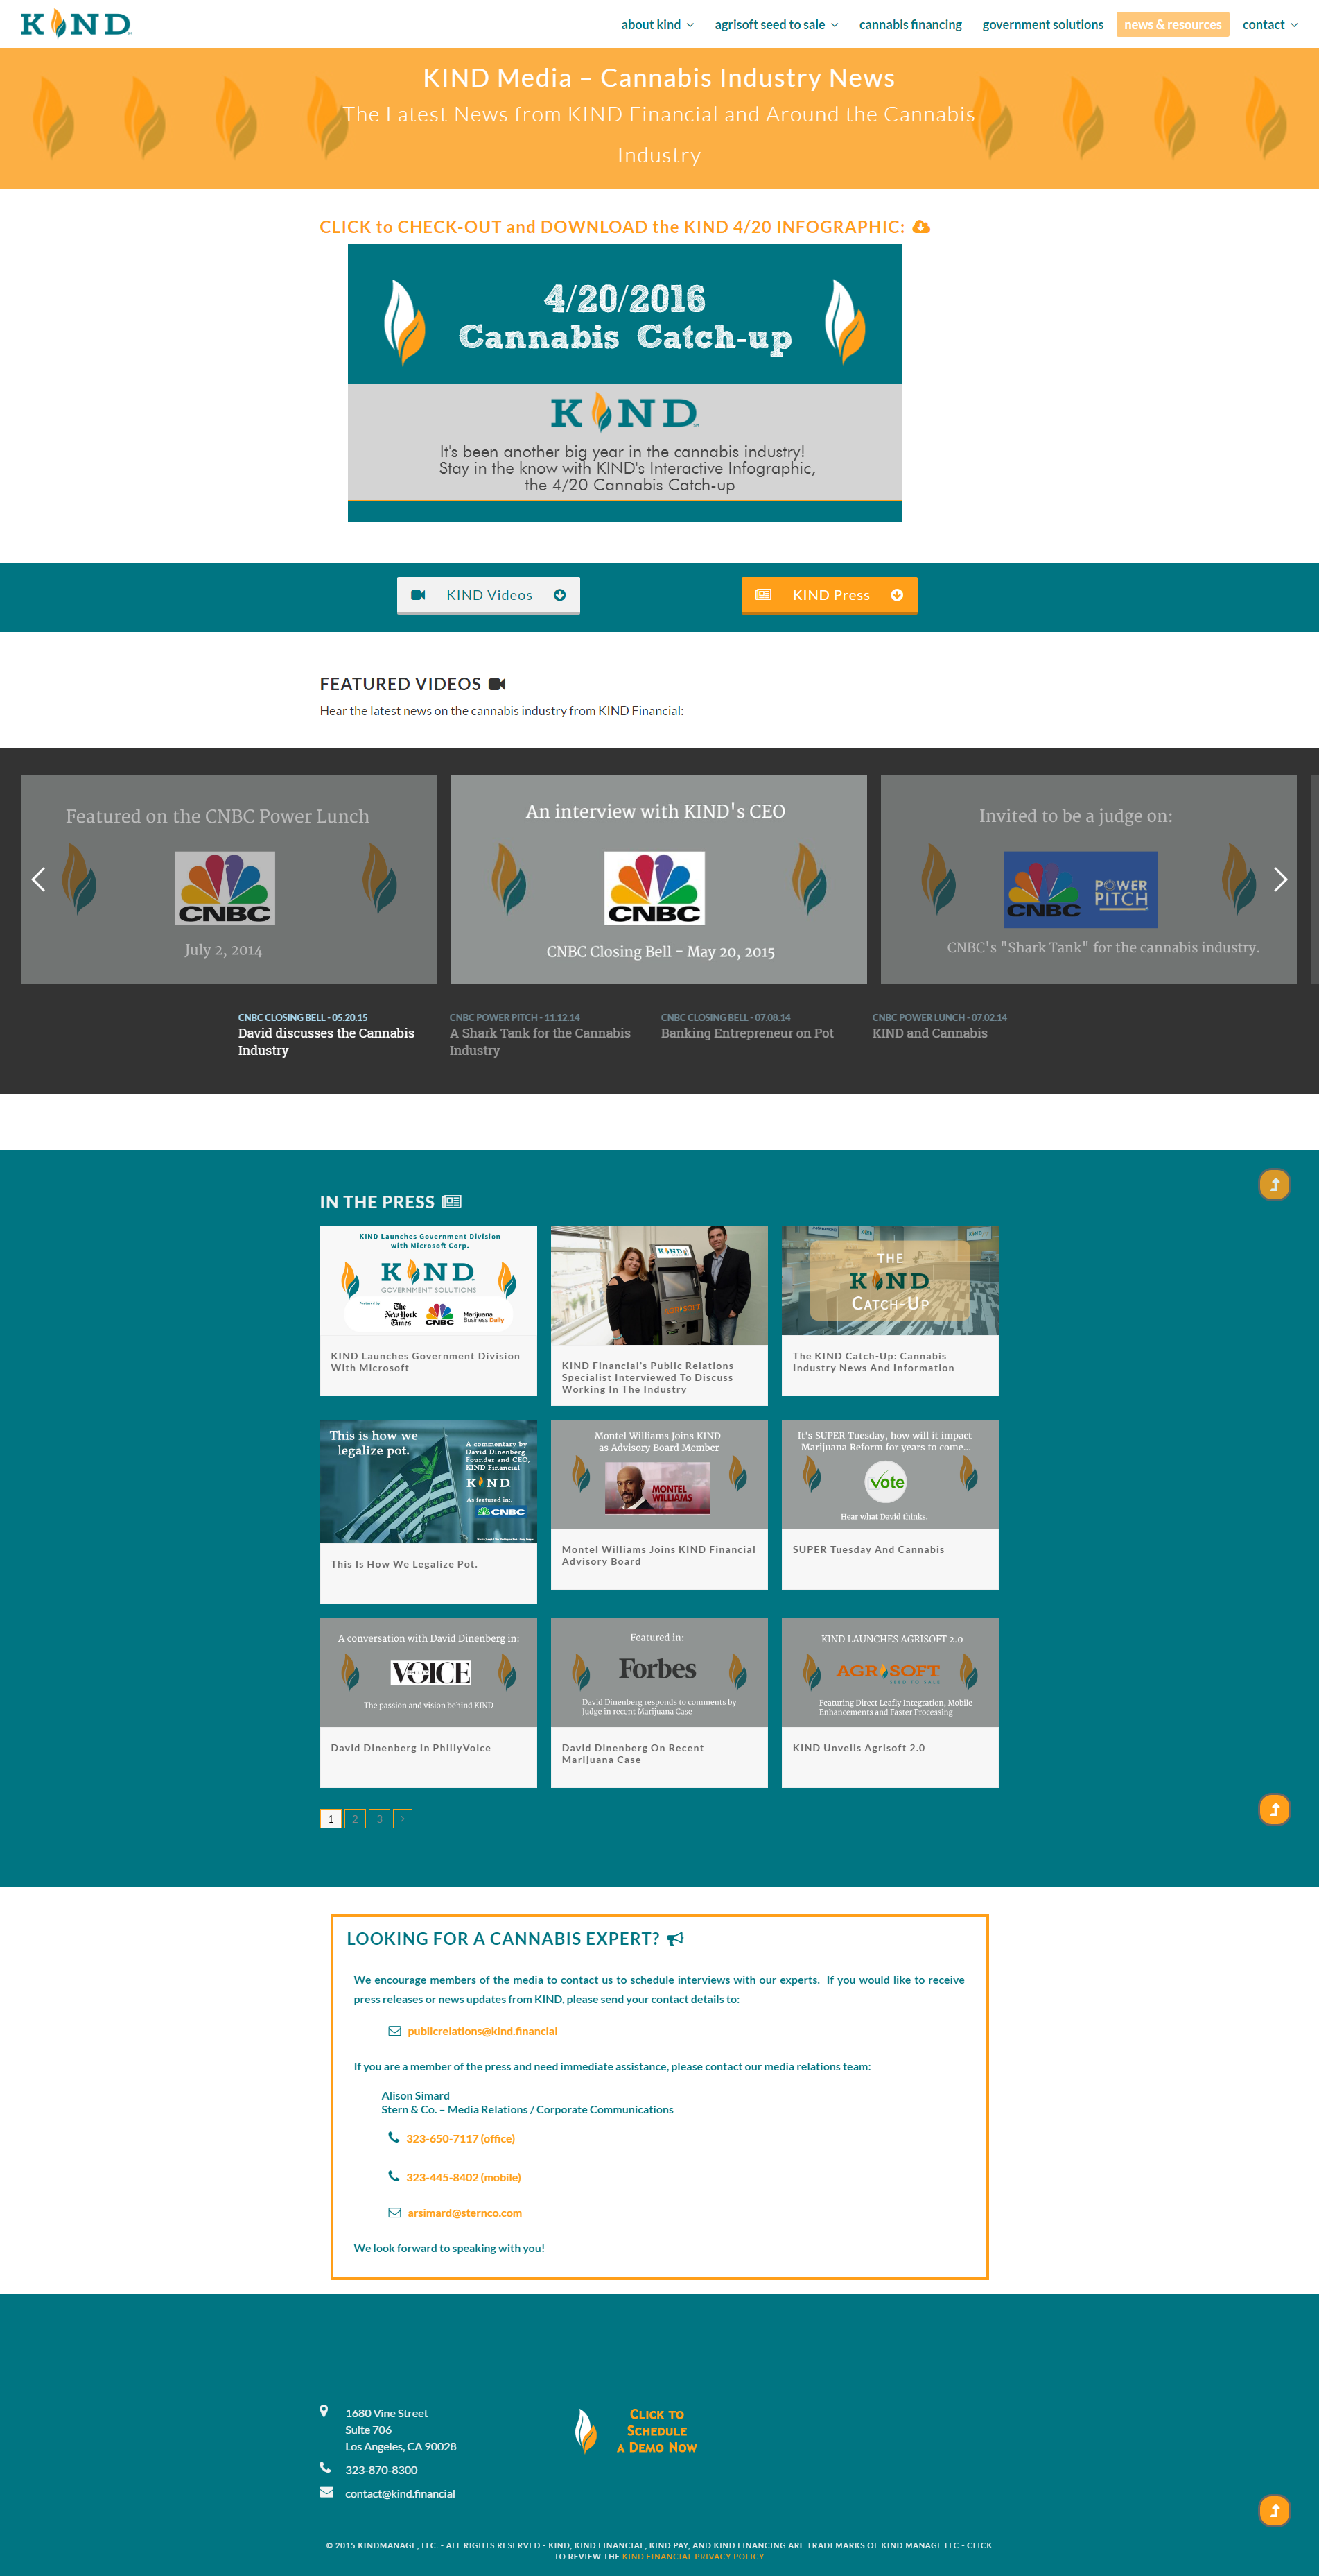Click the KIND logo in header
The image size is (1319, 2576).
76,23
